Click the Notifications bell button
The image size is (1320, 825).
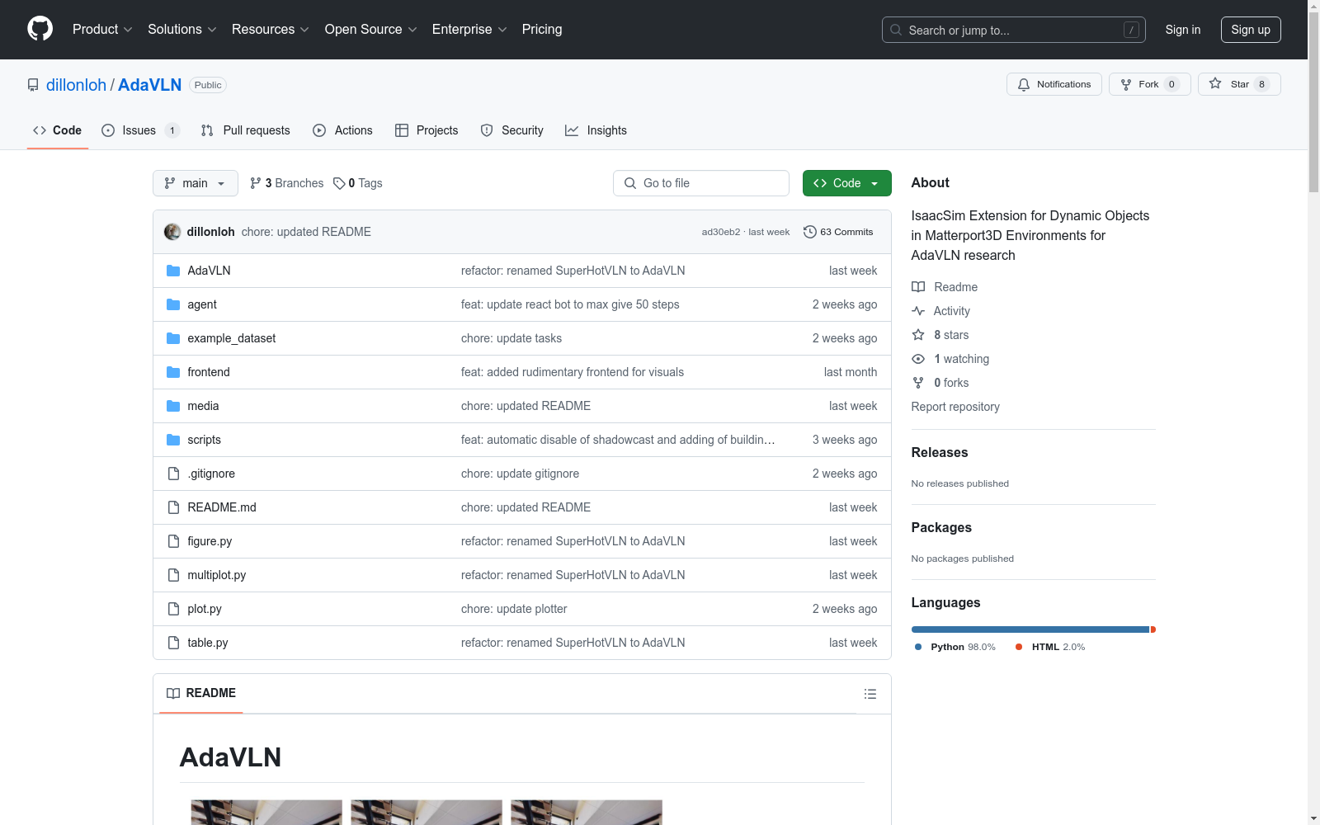[1054, 84]
